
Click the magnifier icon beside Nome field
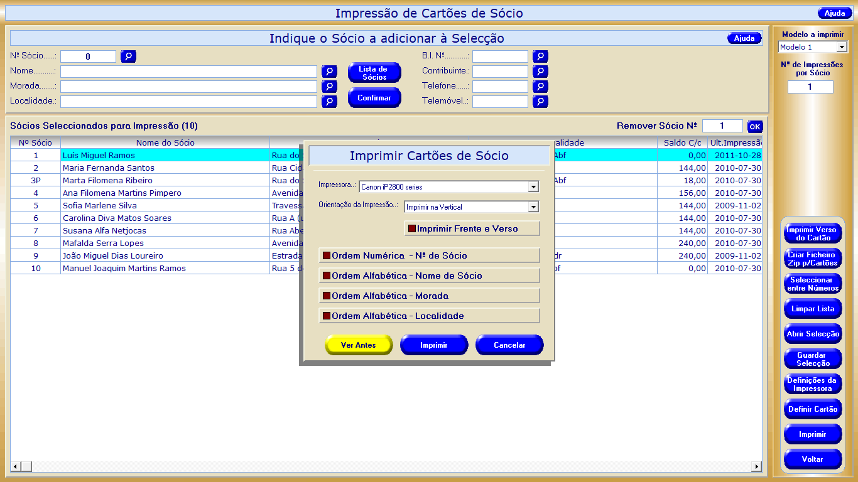(329, 72)
